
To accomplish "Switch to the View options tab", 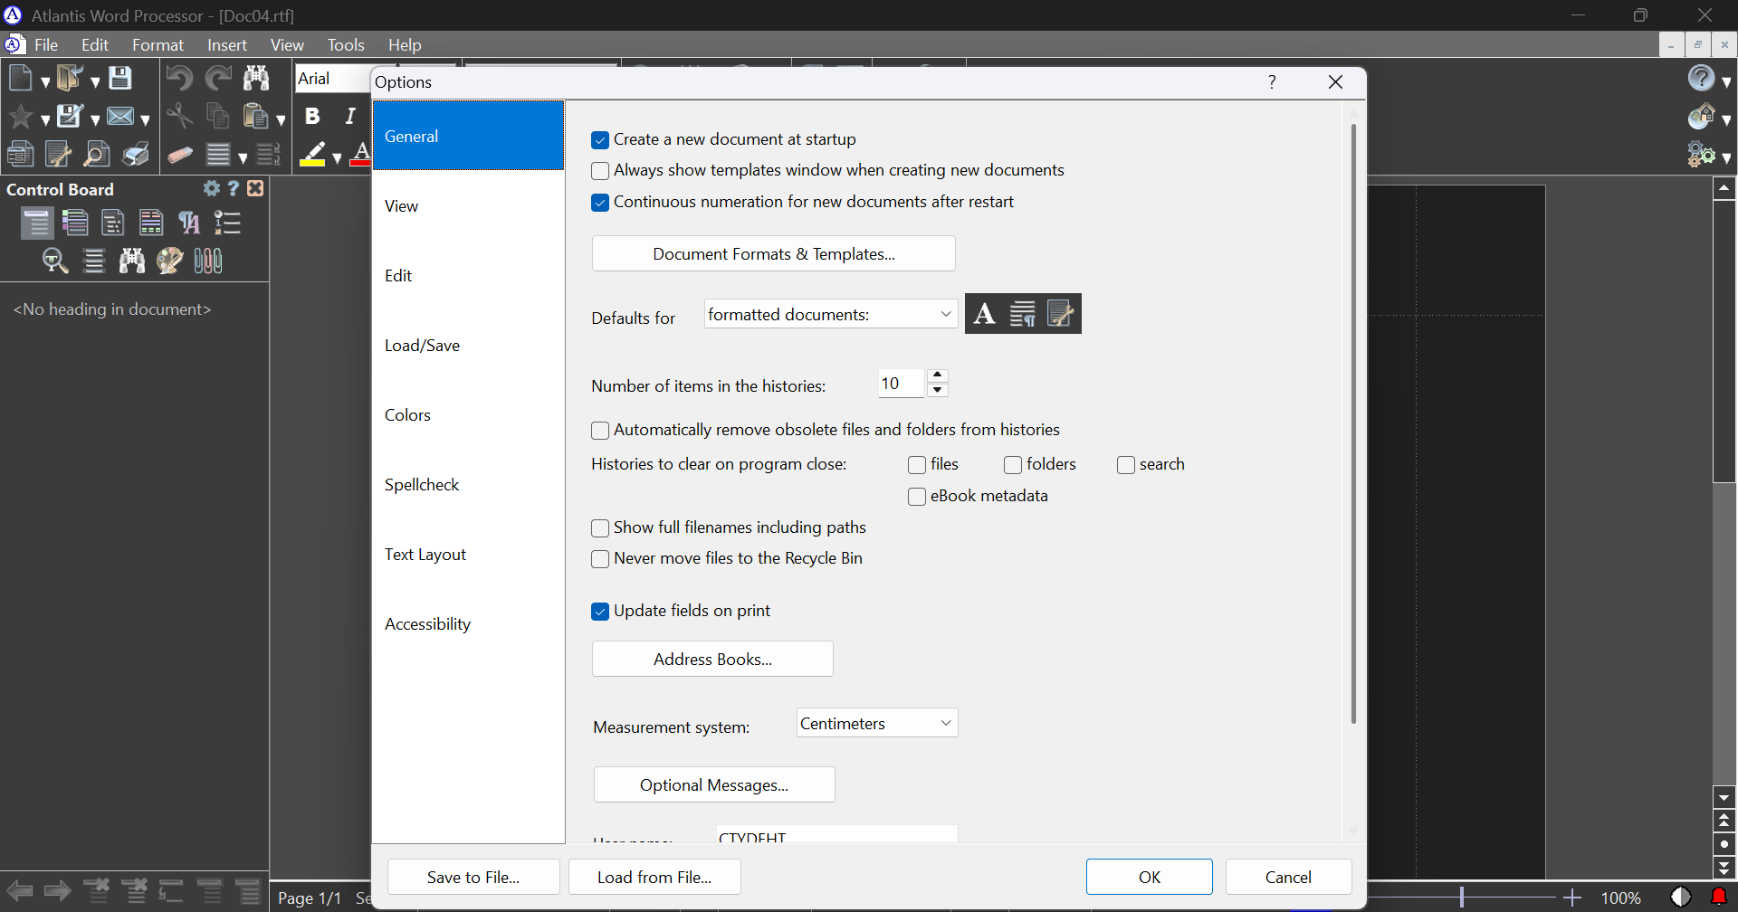I will click(x=468, y=206).
